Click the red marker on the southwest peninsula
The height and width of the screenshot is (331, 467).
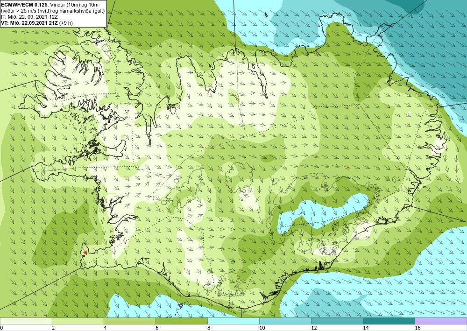coord(85,253)
